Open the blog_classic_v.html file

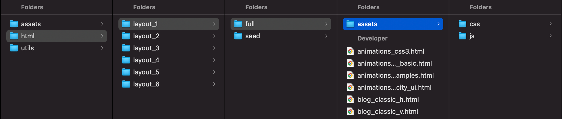[388, 112]
